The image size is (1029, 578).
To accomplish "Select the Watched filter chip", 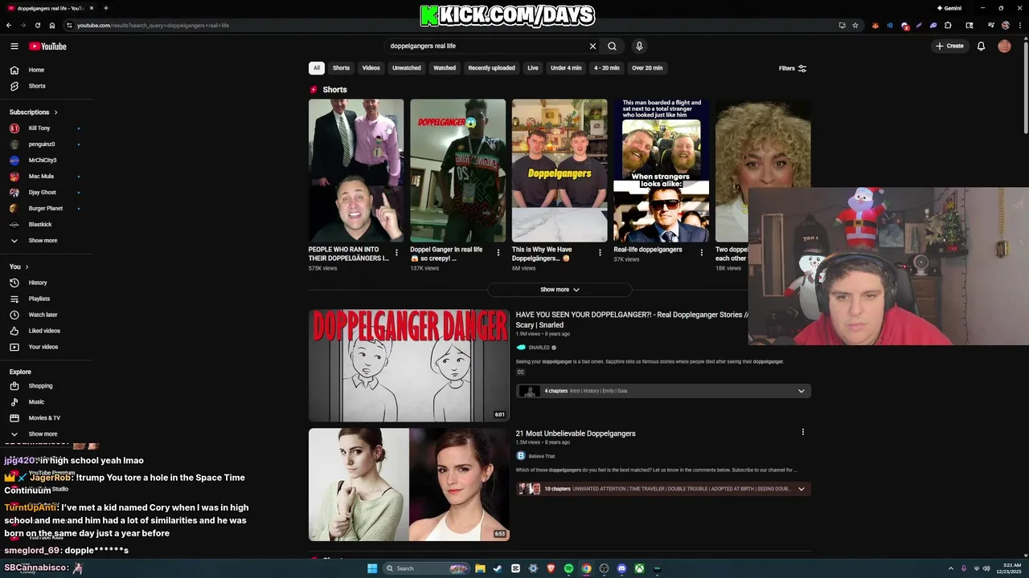I will (x=445, y=68).
